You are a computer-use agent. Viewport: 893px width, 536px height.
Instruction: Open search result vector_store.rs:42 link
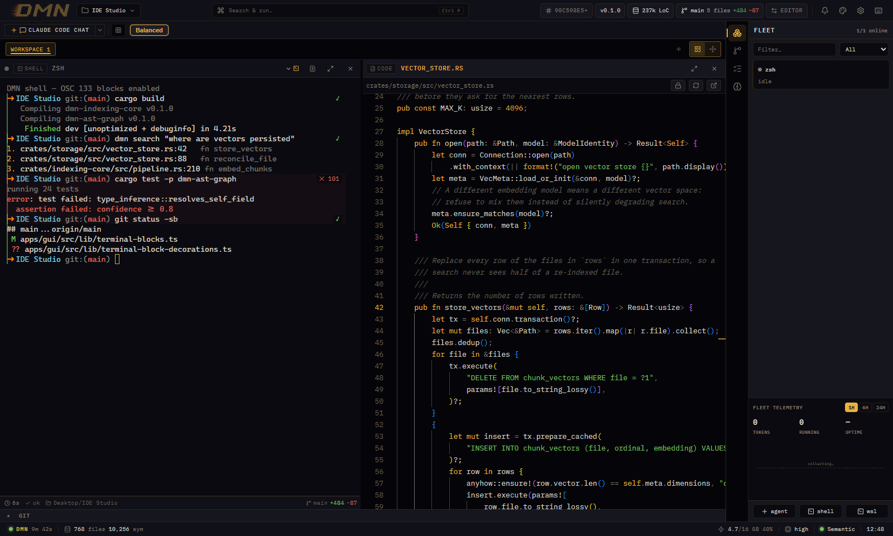click(103, 149)
